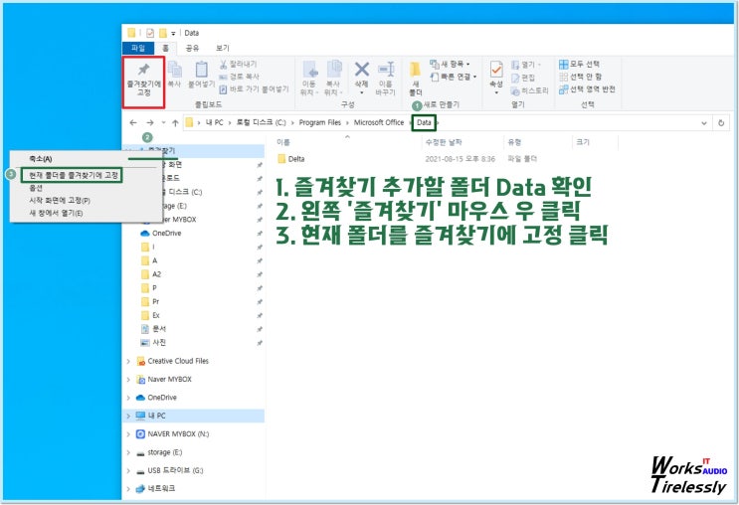The width and height of the screenshot is (739, 505).
Task: Expand the NAVER MYBOX (N:) drive node
Action: pos(128,434)
